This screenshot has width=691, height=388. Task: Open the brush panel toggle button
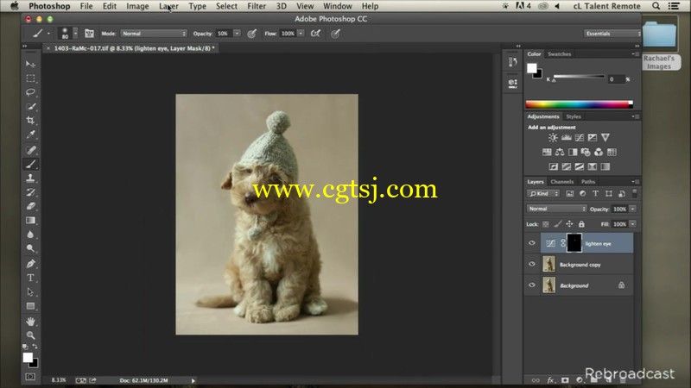[x=89, y=34]
